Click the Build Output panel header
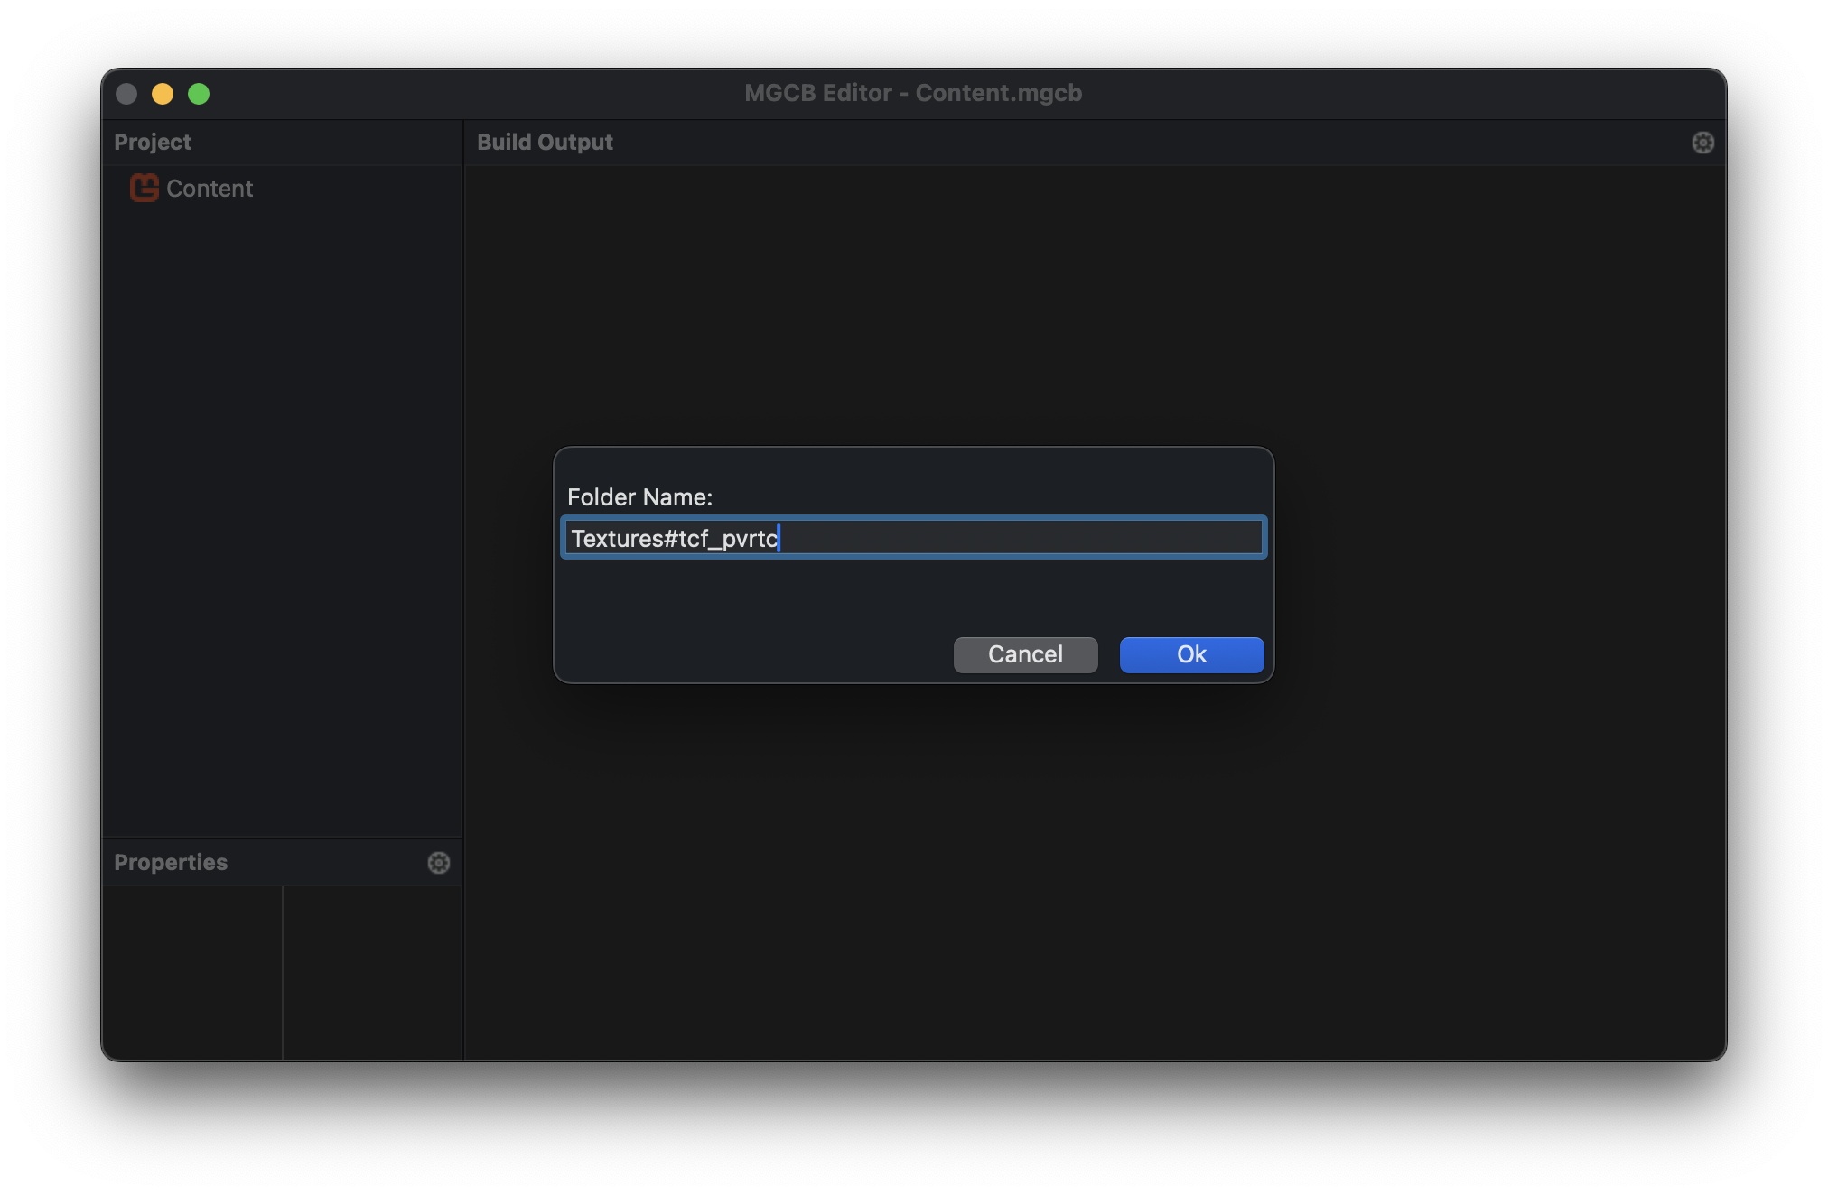This screenshot has width=1828, height=1195. 545,142
